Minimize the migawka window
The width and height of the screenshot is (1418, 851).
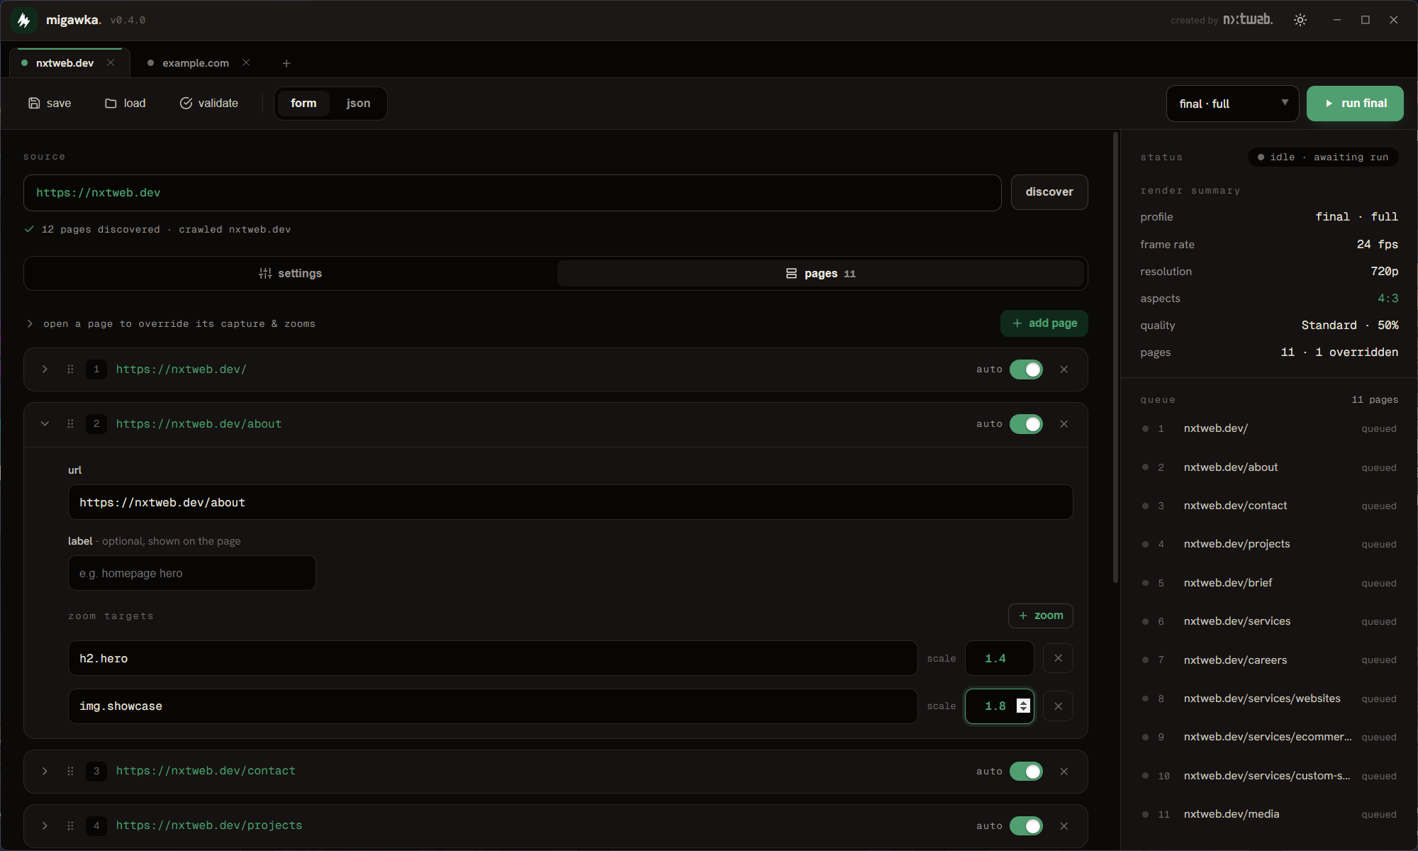click(x=1337, y=20)
